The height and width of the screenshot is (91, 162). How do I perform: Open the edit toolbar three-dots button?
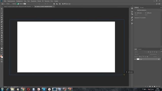pos(2,53)
